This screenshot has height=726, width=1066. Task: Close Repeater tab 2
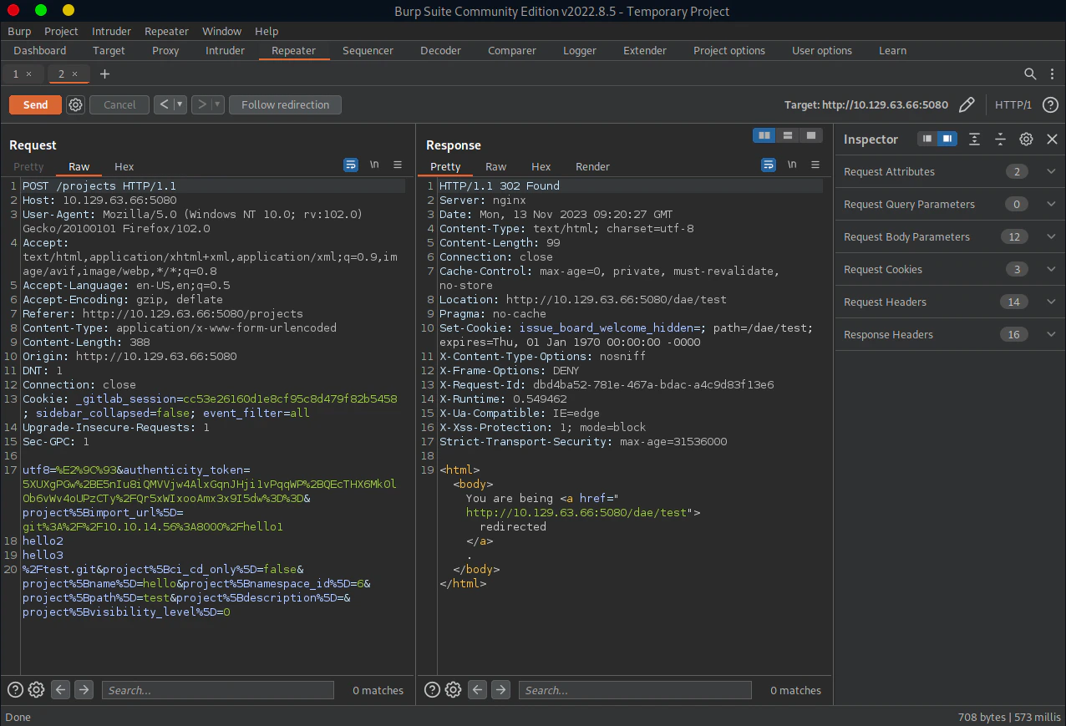(74, 74)
